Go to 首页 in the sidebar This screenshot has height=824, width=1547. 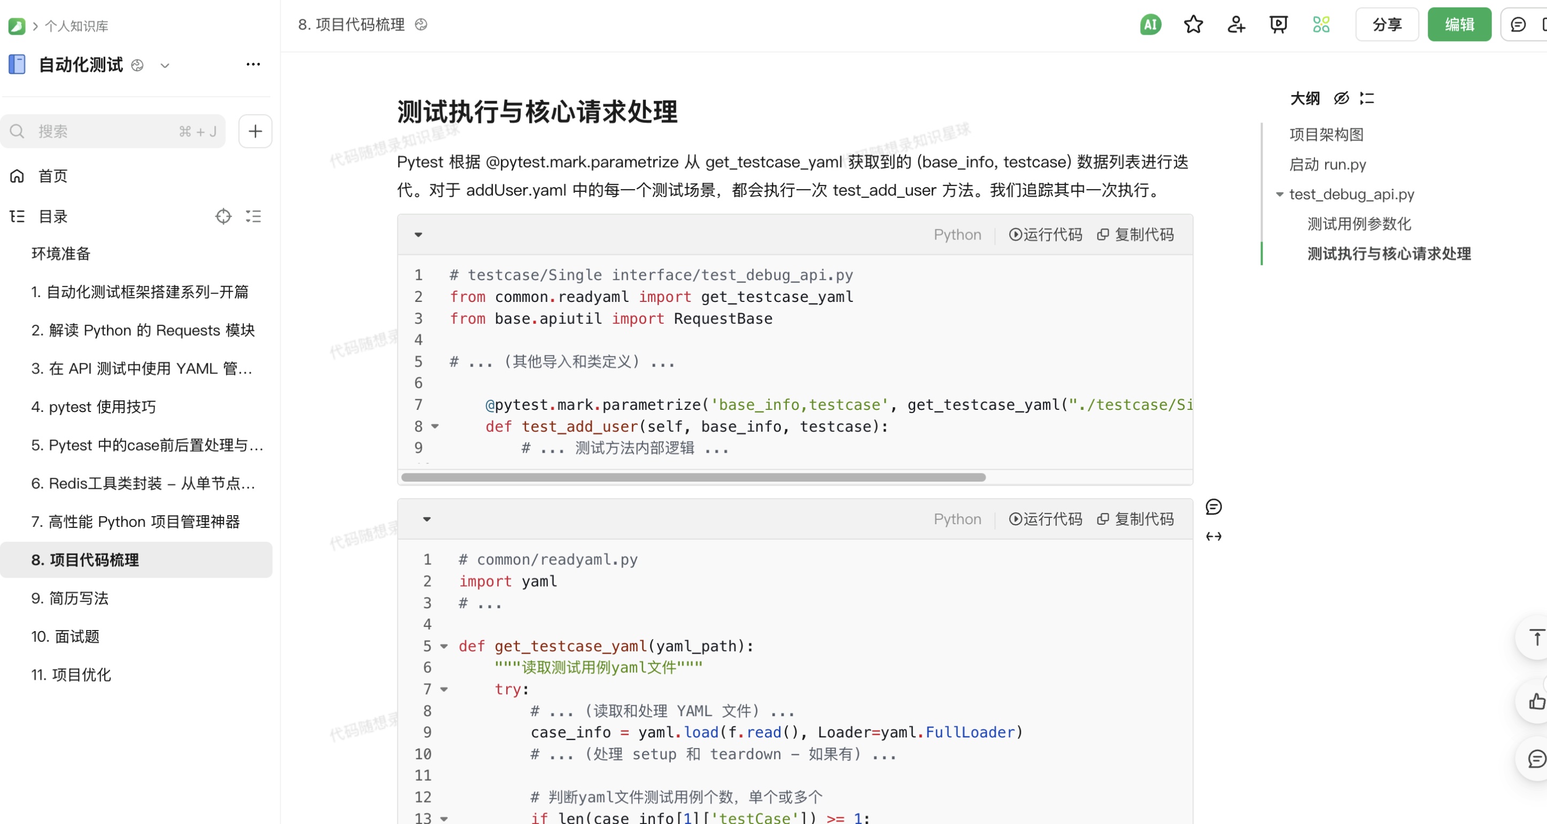(53, 176)
